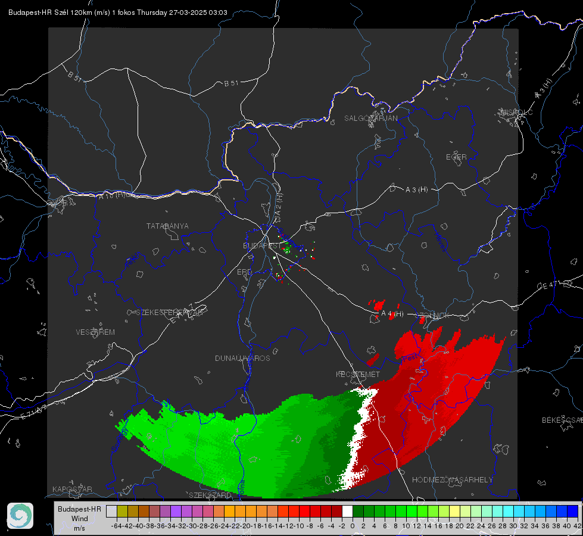This screenshot has height=536, width=583.
Task: Click the Budapest-HR Wind m/s legend caption
Action: click(80, 519)
